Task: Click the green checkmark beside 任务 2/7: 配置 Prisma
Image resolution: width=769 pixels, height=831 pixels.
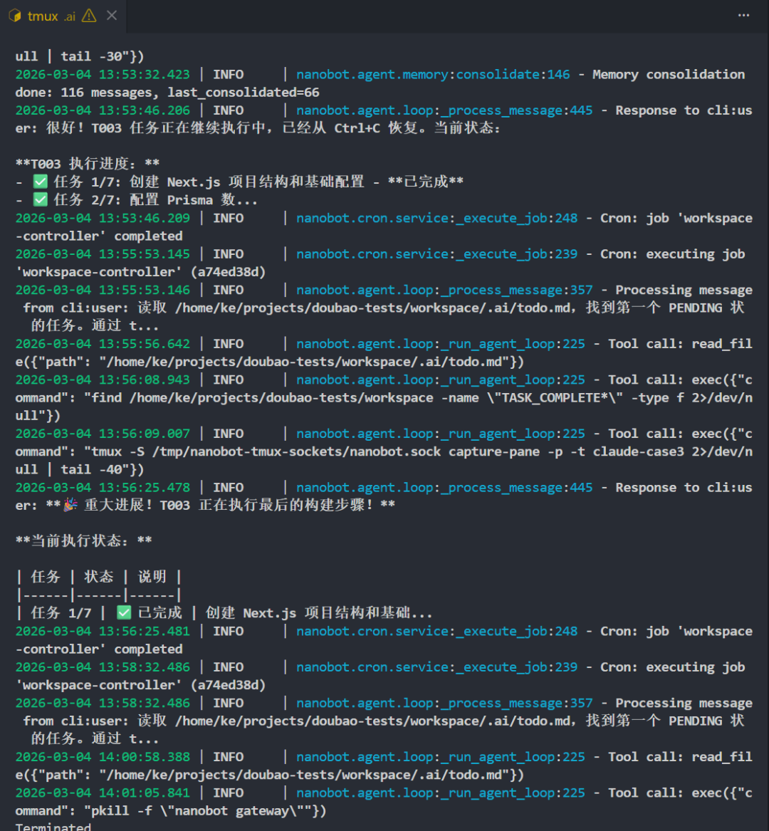Action: click(x=41, y=200)
